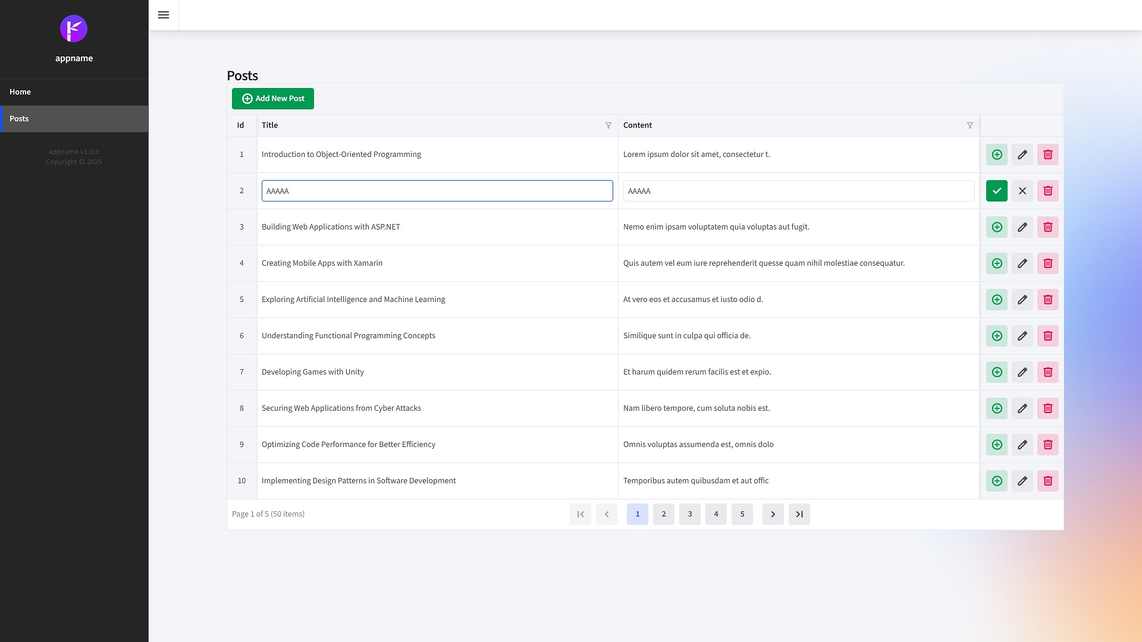This screenshot has width=1142, height=642.
Task: Delete the Optimizing Code Performance post
Action: (x=1048, y=445)
